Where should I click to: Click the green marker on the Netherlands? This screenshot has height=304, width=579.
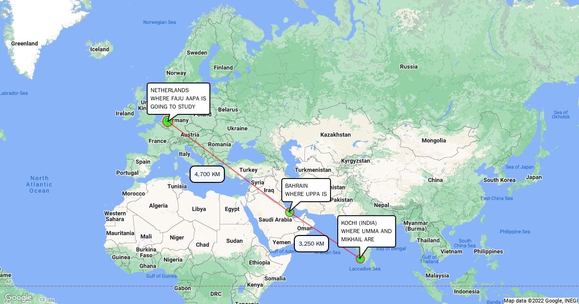[168, 121]
